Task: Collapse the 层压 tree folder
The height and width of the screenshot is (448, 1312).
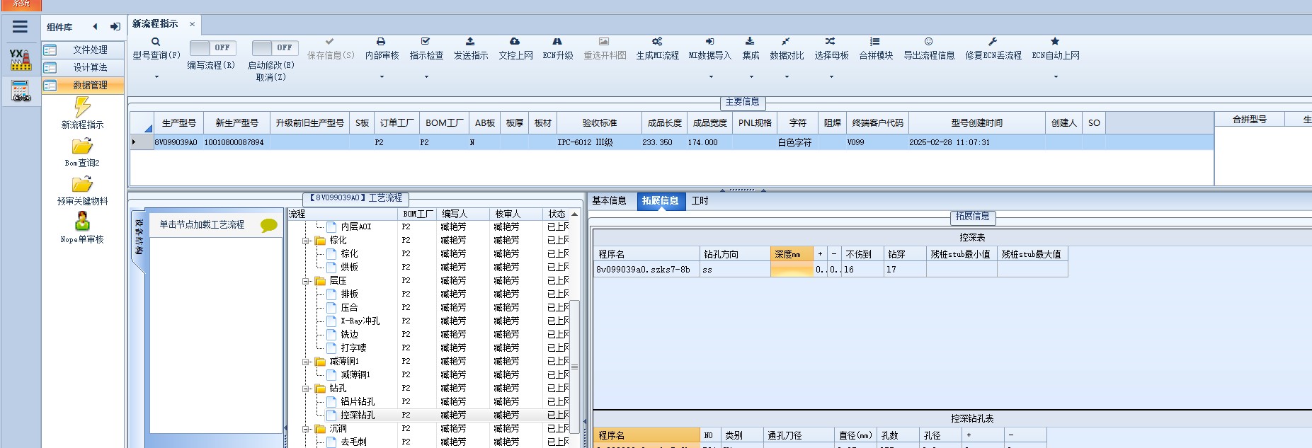Action: [307, 281]
